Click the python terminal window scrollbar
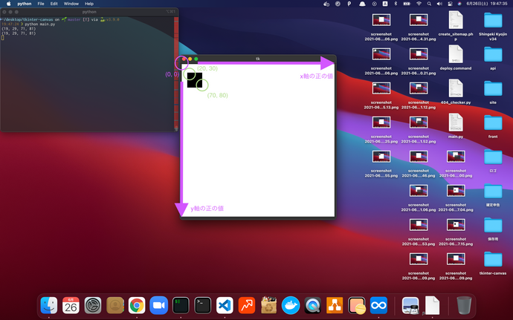Viewport: 513px width, 320px height. point(176,73)
